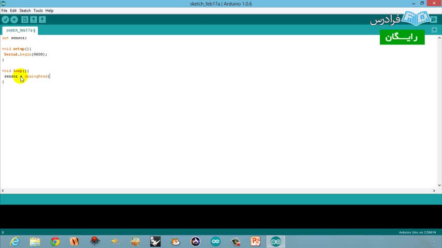Viewport: 442px width, 248px height.
Task: Show hidden tray icons arrow
Action: [x=434, y=242]
